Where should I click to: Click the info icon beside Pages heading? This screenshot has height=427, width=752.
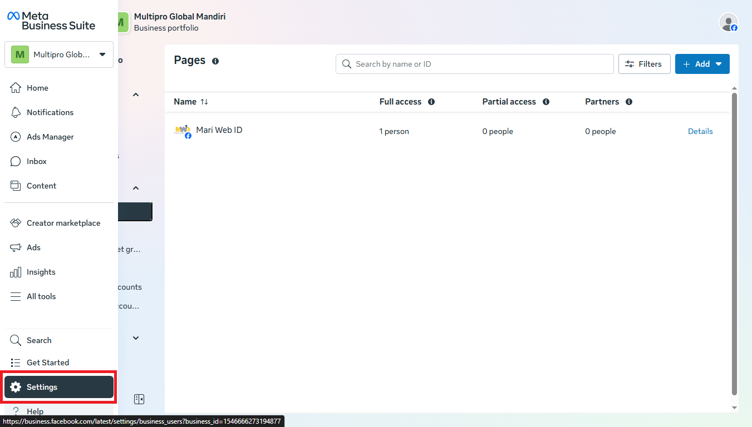(215, 61)
